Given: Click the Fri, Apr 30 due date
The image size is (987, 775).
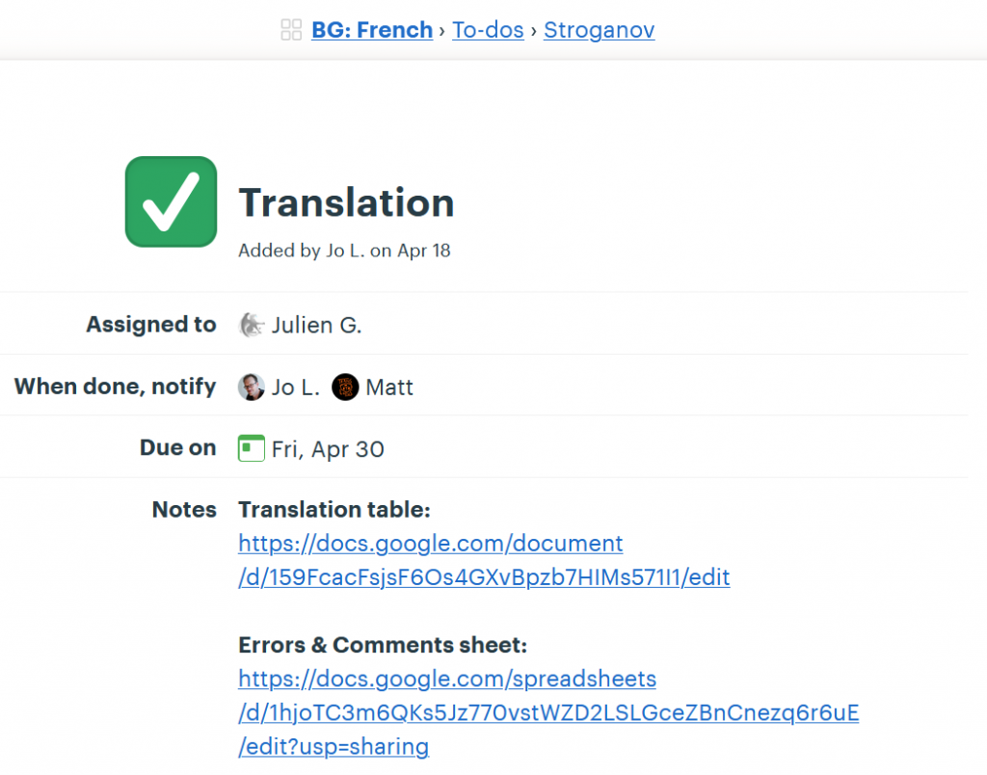Looking at the screenshot, I should pyautogui.click(x=328, y=449).
